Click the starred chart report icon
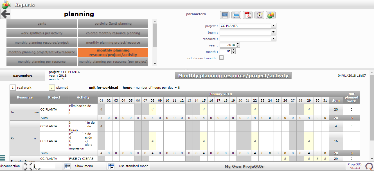 click(x=271, y=15)
